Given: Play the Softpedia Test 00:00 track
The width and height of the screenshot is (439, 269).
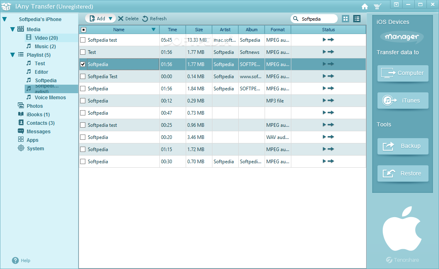Looking at the screenshot, I should 324,76.
